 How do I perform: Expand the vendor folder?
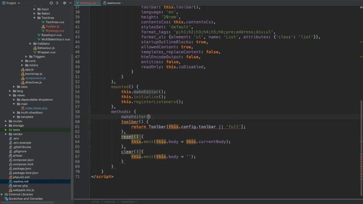pos(6,134)
